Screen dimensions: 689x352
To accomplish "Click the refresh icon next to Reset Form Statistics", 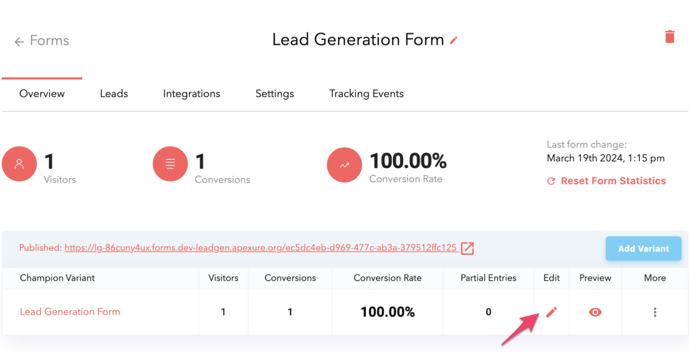I will (550, 181).
